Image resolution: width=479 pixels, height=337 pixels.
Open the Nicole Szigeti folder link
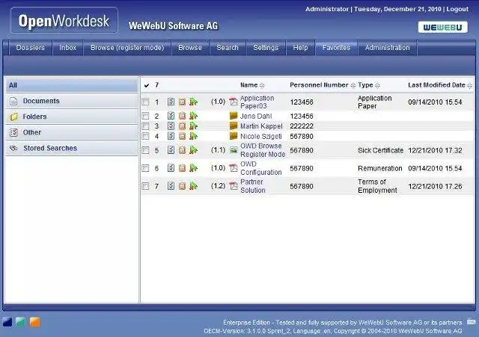tap(261, 136)
